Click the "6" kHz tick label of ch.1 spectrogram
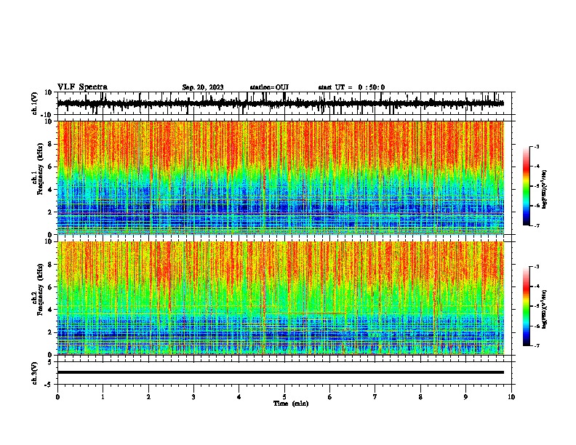Image resolution: width=576 pixels, height=445 pixels. 50,167
